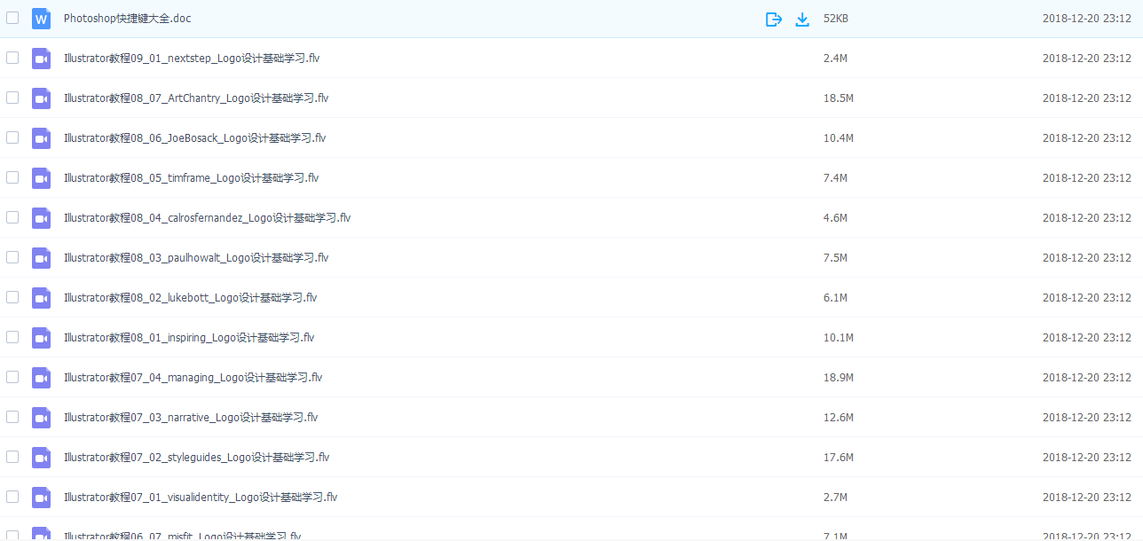Click the video icon for Illustrator教程07_02_styleguides
Screen dimensions: 1143x541
click(41, 458)
